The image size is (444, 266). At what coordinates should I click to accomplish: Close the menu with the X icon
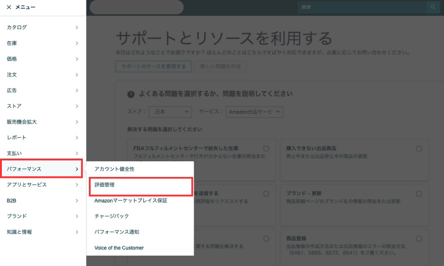(x=9, y=7)
